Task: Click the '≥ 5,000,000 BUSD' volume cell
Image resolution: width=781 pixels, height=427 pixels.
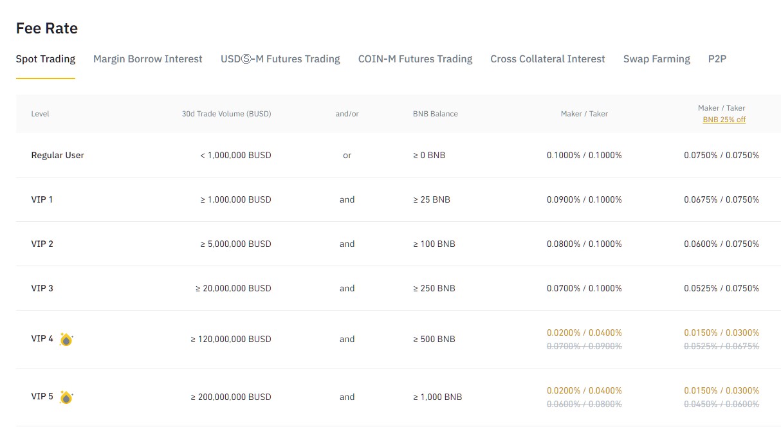Action: 235,244
